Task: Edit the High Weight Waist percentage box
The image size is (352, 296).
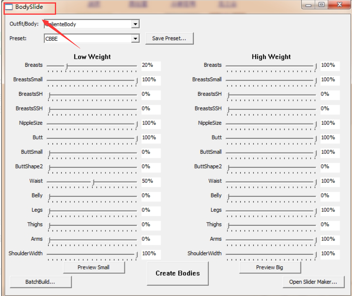Action: point(330,182)
